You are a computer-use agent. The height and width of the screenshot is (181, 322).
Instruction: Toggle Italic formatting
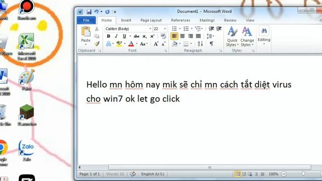click(x=116, y=36)
